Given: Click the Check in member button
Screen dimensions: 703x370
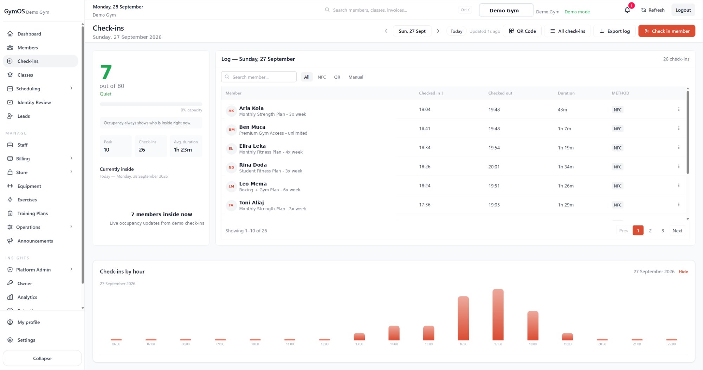Looking at the screenshot, I should (667, 31).
